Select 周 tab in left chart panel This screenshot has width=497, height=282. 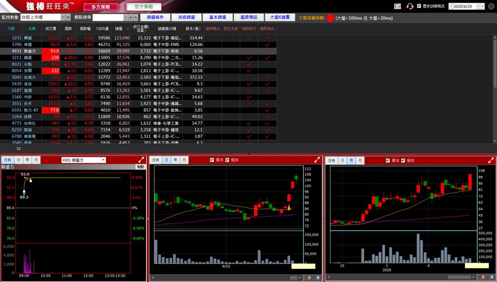pyautogui.click(x=27, y=160)
